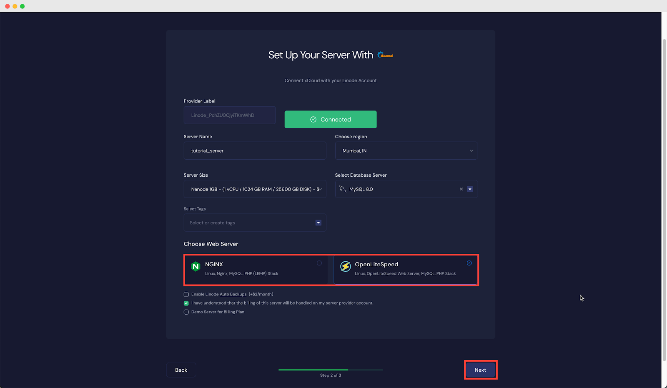Click the Next button
Viewport: 667px width, 388px height.
click(x=480, y=370)
